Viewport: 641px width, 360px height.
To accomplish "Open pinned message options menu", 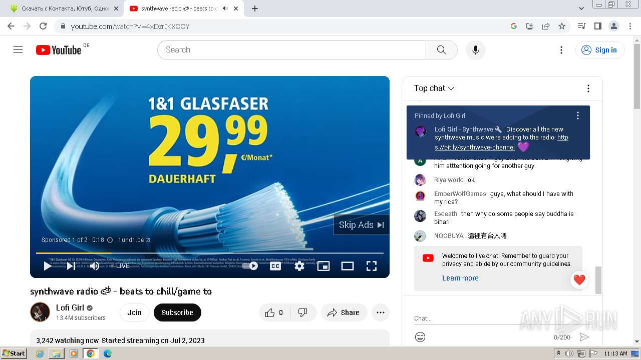I will (578, 115).
